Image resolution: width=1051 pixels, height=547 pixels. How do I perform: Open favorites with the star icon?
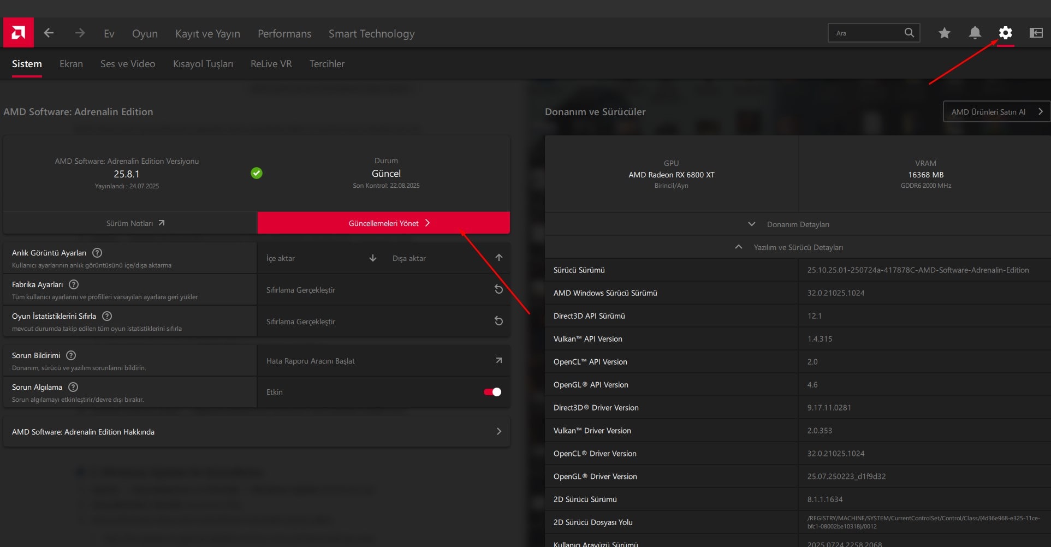[944, 33]
